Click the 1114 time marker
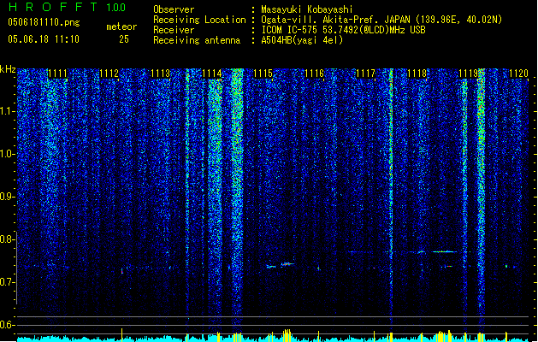This screenshot has width=538, height=342. tap(212, 74)
